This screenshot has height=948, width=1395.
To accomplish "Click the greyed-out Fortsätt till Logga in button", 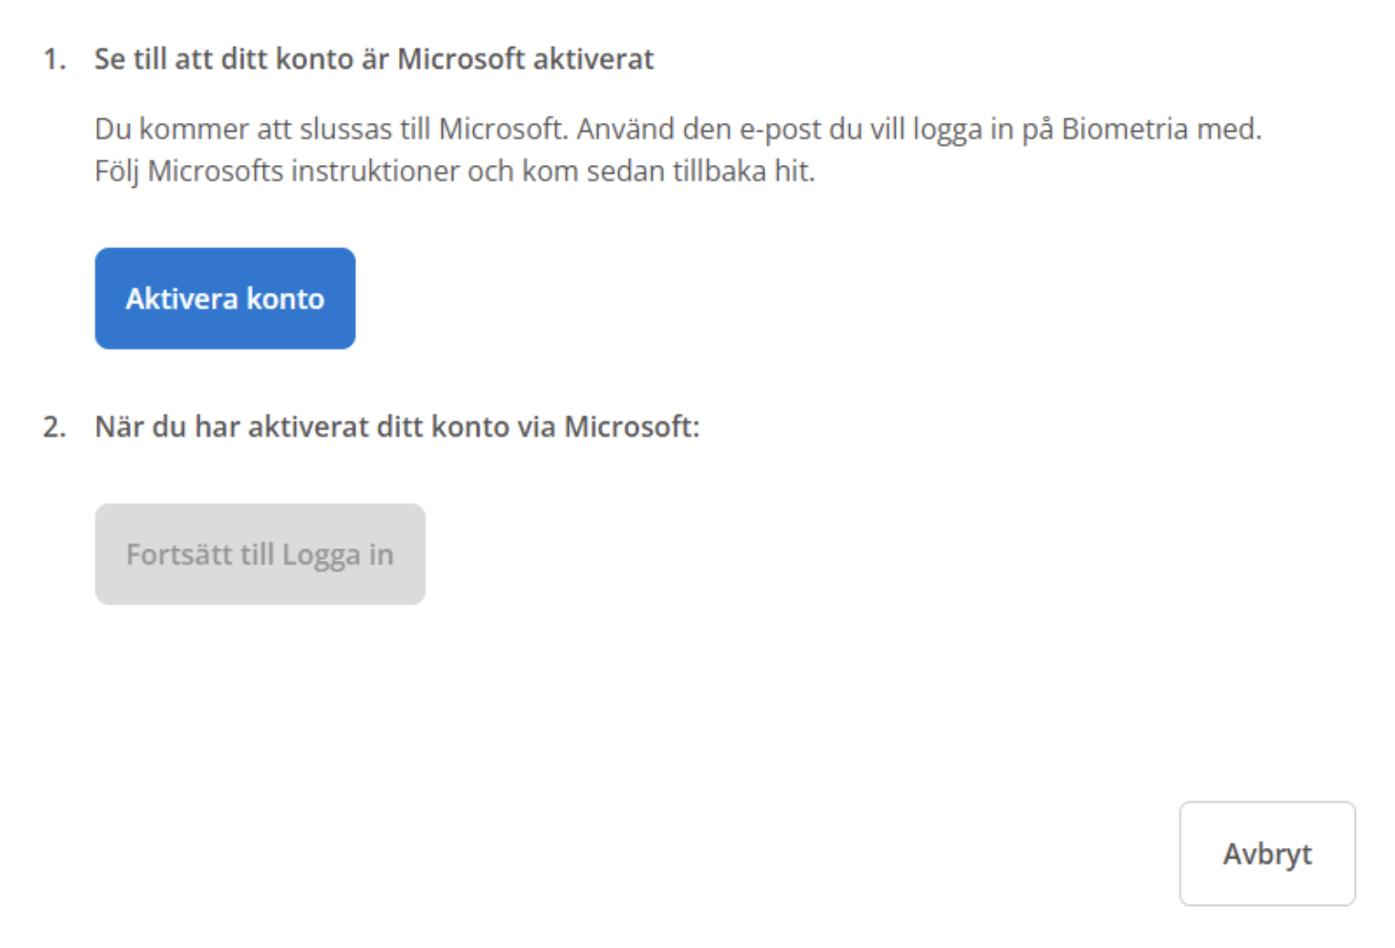I will (x=260, y=554).
